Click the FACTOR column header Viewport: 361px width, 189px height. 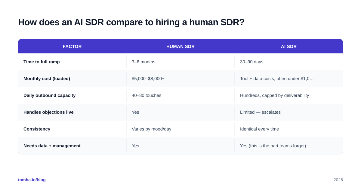(x=72, y=46)
